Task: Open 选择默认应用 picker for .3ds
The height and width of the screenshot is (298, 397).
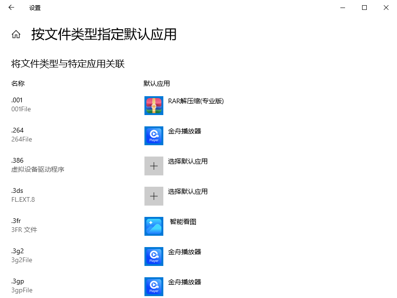Action: point(187,191)
